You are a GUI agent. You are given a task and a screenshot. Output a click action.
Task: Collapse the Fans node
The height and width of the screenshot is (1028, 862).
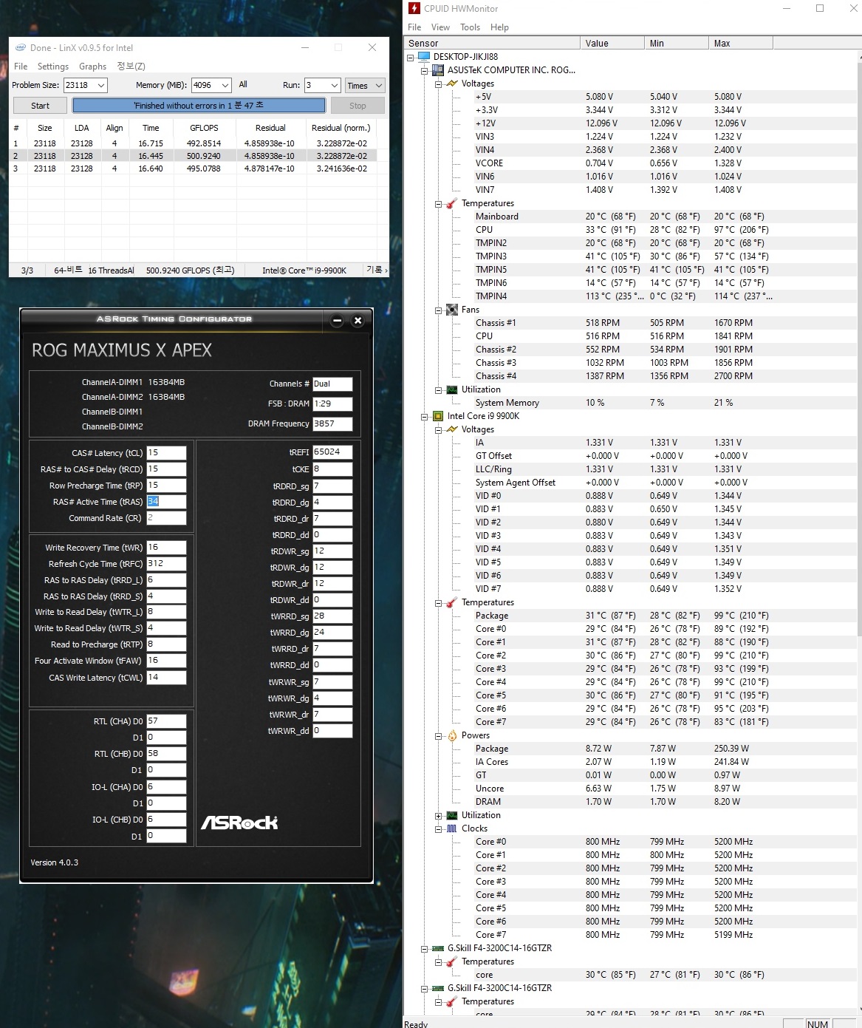[438, 310]
